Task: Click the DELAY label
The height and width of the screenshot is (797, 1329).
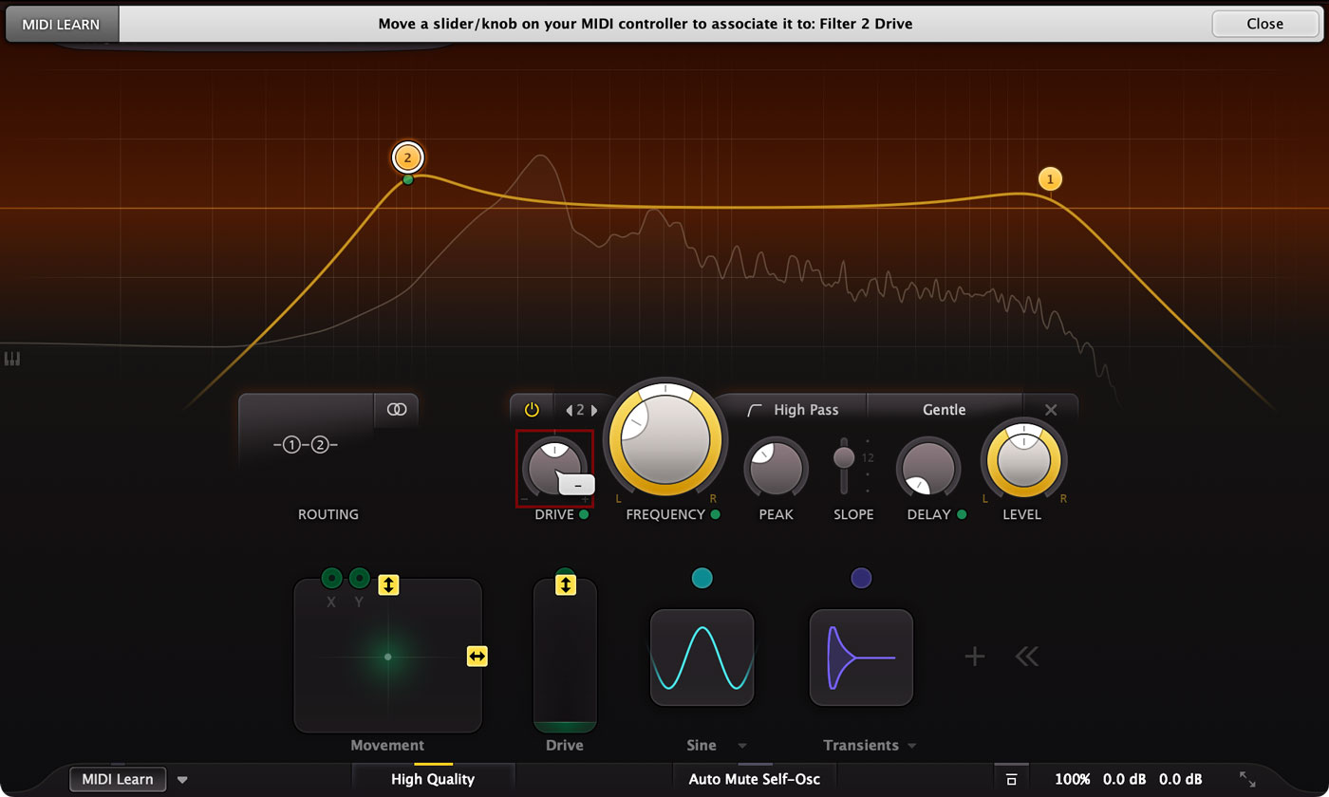Action: tap(928, 514)
